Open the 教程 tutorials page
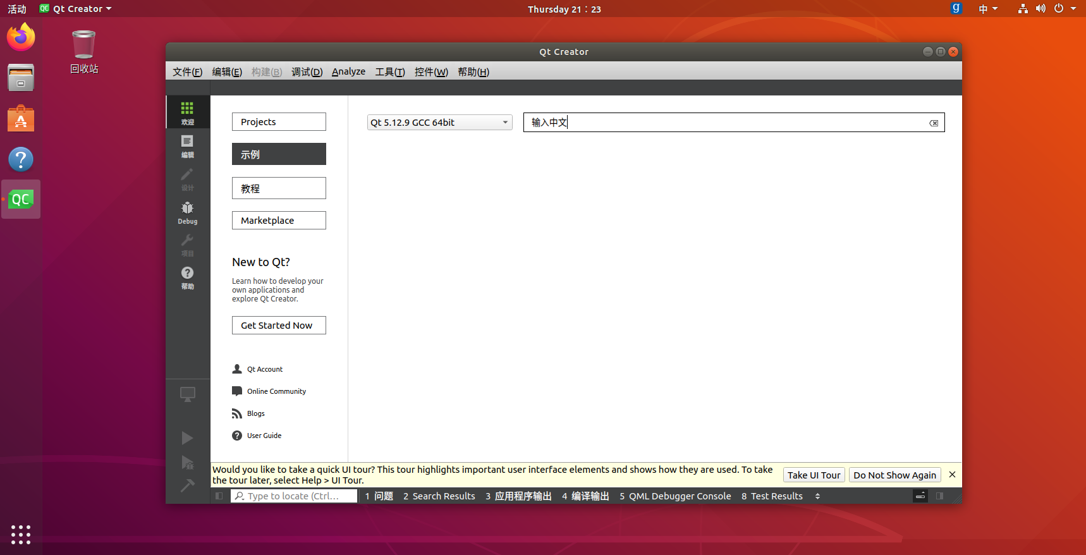 click(x=279, y=188)
